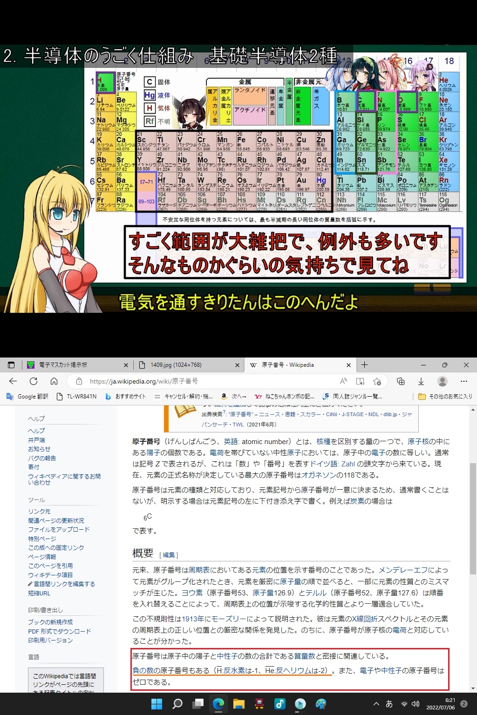The height and width of the screenshot is (715, 477).
Task: Open the browser home page
Action: click(x=54, y=381)
